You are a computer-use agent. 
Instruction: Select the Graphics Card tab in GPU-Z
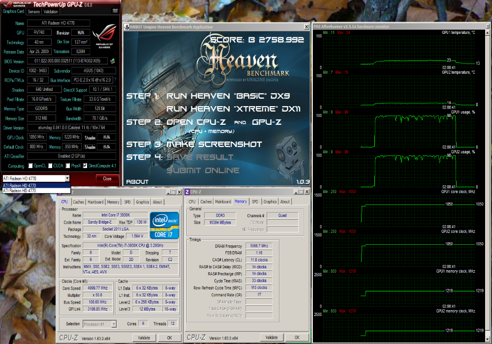click(13, 11)
